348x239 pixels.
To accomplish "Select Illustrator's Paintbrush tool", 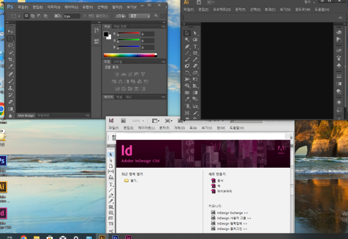I will (187, 60).
